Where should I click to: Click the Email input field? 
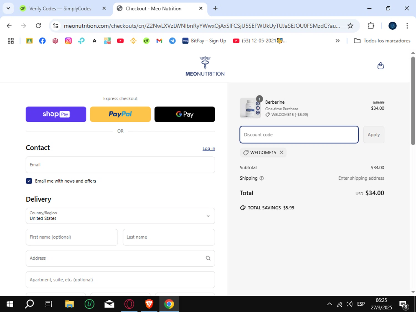click(120, 165)
